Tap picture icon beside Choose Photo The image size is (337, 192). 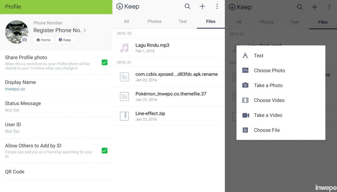pos(245,70)
